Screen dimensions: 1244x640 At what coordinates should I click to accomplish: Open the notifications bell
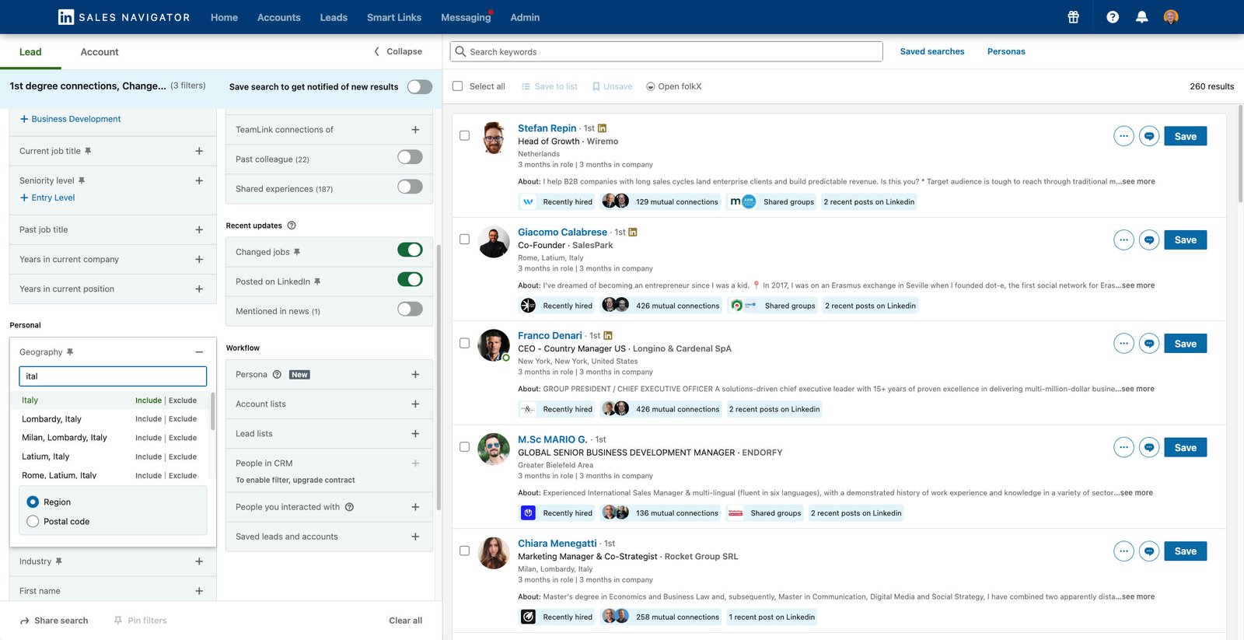click(x=1141, y=17)
